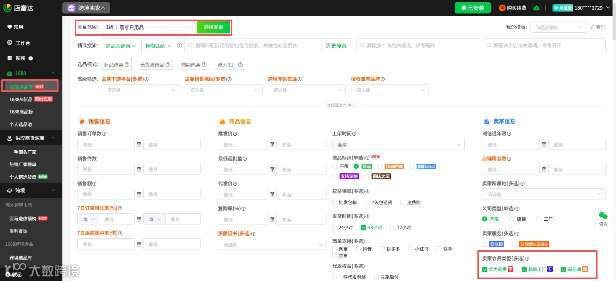Click the help icon after 销售订单数
616x281 pixels.
(104, 134)
